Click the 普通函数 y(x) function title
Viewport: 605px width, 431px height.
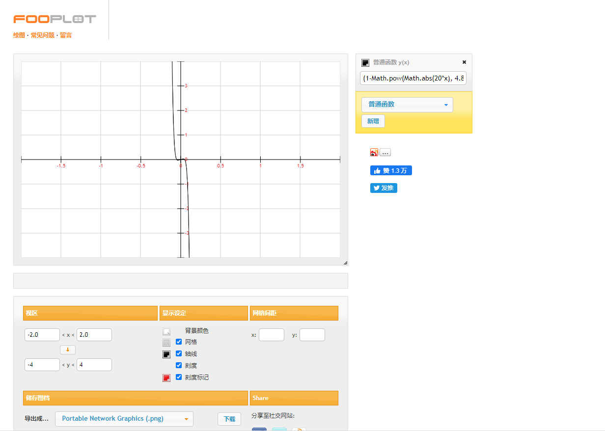391,62
